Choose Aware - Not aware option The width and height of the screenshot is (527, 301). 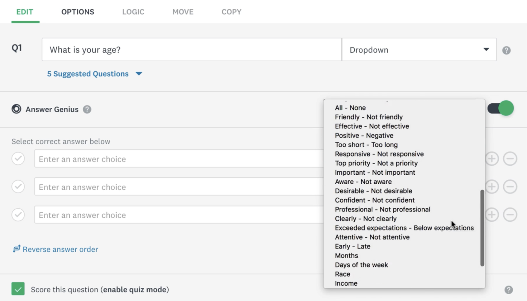(363, 182)
